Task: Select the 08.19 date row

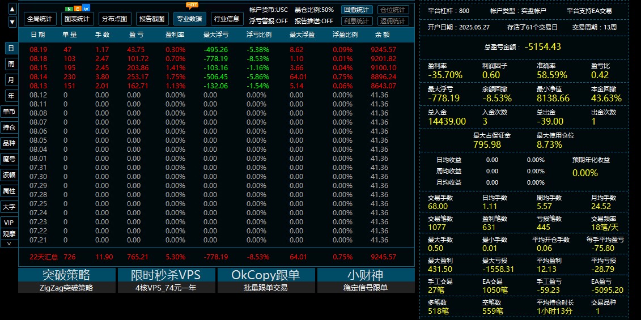Action: point(216,49)
